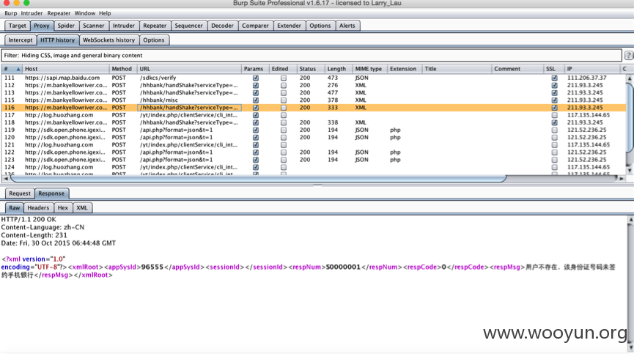Switch to the Target tab
634x354 pixels.
18,26
